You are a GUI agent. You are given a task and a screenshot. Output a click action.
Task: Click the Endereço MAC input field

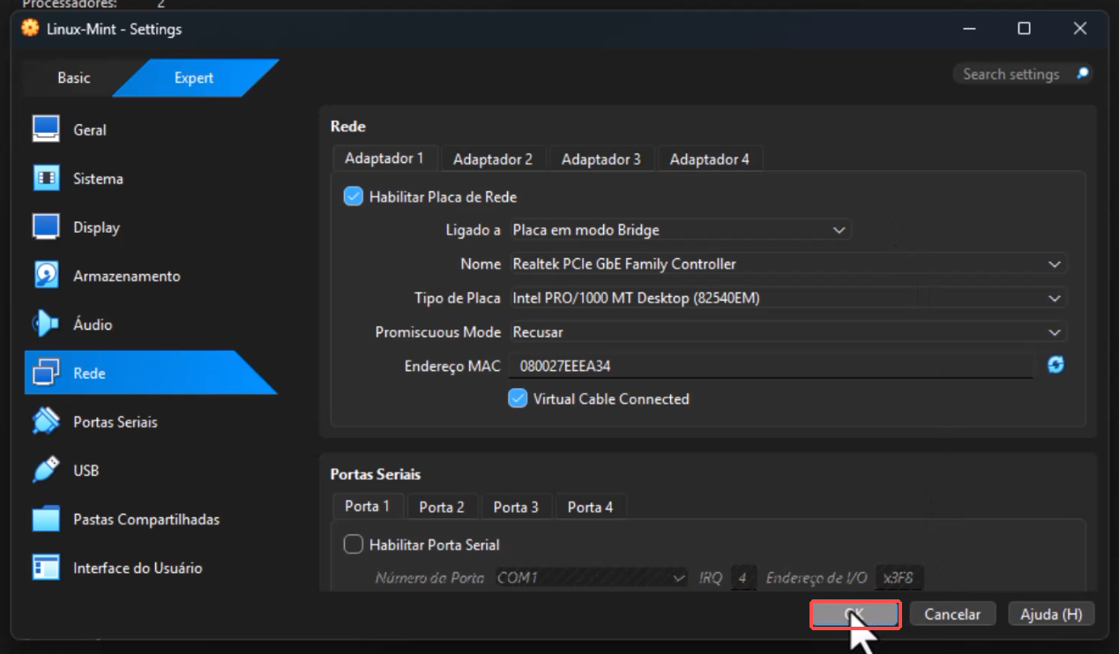point(771,365)
